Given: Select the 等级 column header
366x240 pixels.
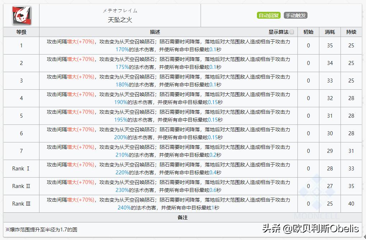Looking at the screenshot, I should click(x=21, y=32).
